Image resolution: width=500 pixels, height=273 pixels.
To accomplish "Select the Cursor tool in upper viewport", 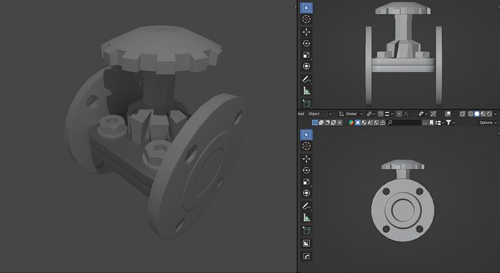I will tap(306, 19).
